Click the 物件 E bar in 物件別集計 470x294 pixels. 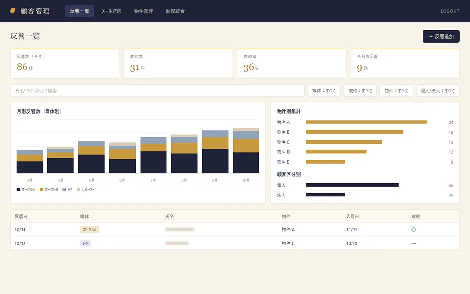tap(325, 162)
